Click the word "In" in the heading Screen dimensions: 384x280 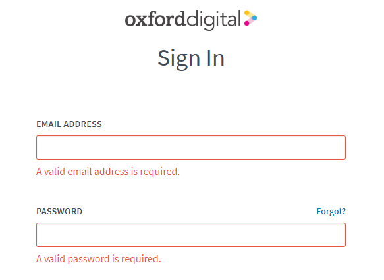[216, 58]
